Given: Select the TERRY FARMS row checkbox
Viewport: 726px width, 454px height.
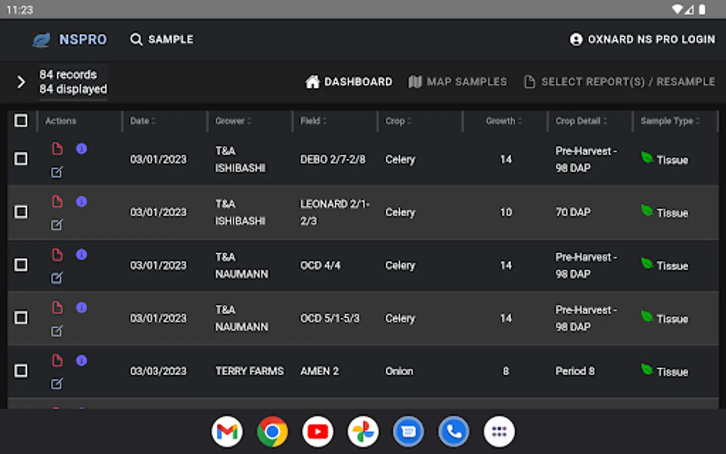Looking at the screenshot, I should pos(21,371).
